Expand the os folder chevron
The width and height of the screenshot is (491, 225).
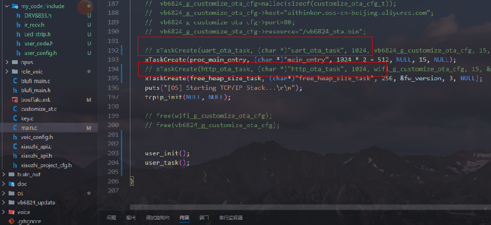pyautogui.click(x=3, y=193)
